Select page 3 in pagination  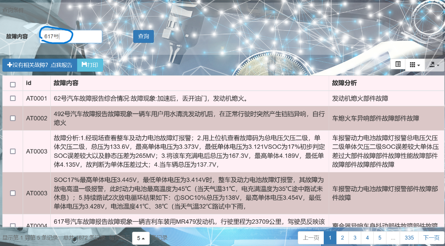pyautogui.click(x=355, y=238)
